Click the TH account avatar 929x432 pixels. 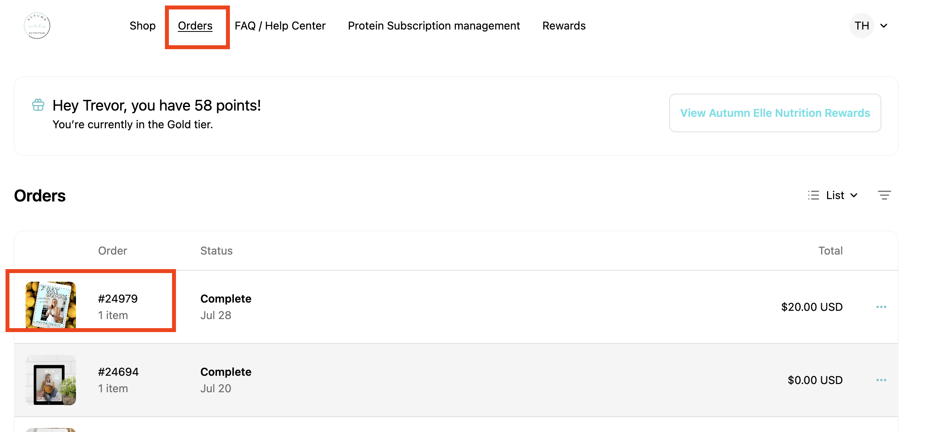click(x=862, y=26)
